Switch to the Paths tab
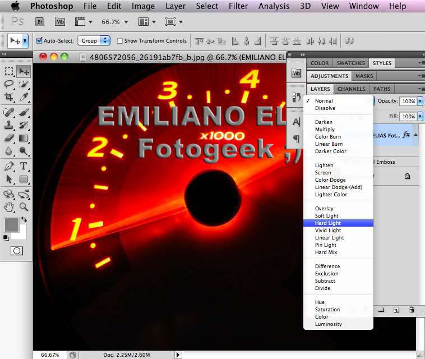The width and height of the screenshot is (425, 359). (x=382, y=89)
